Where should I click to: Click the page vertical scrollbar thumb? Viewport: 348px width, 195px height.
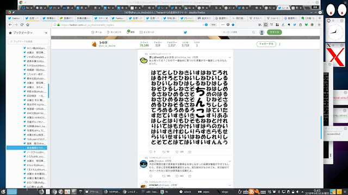321,128
